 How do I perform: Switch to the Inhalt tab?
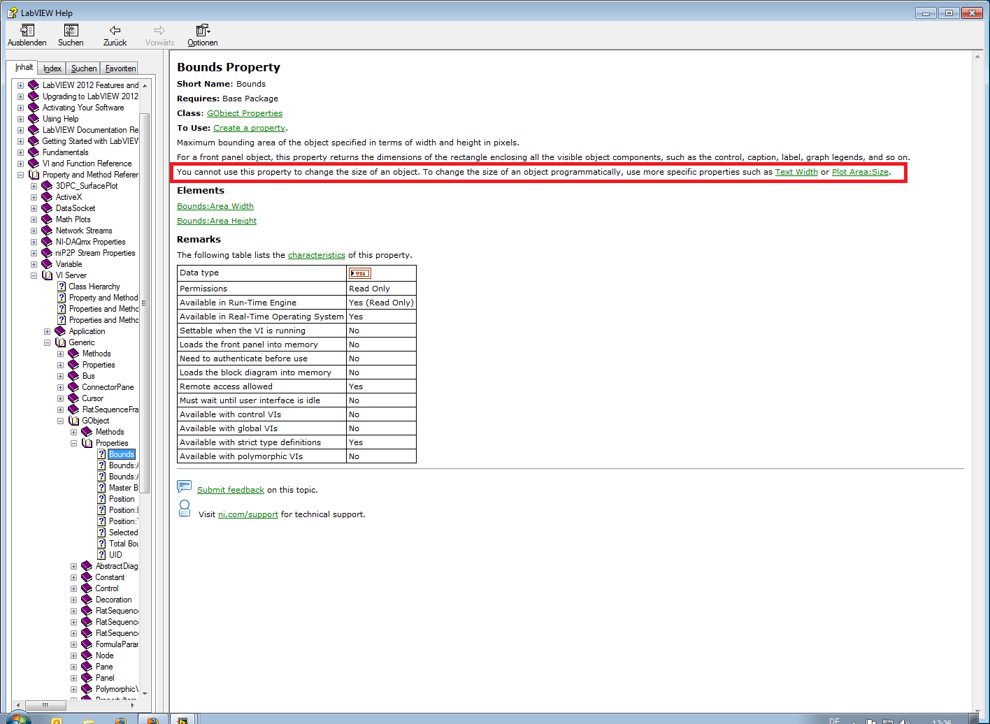point(24,67)
